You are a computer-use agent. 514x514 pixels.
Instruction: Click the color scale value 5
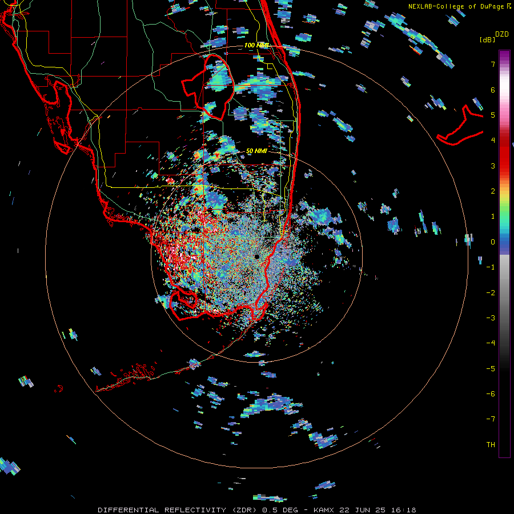493,115
